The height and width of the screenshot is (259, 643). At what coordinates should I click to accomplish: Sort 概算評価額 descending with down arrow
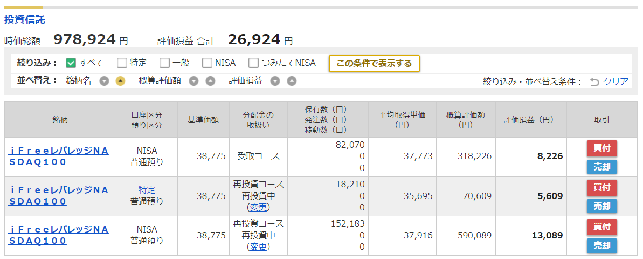pyautogui.click(x=193, y=81)
